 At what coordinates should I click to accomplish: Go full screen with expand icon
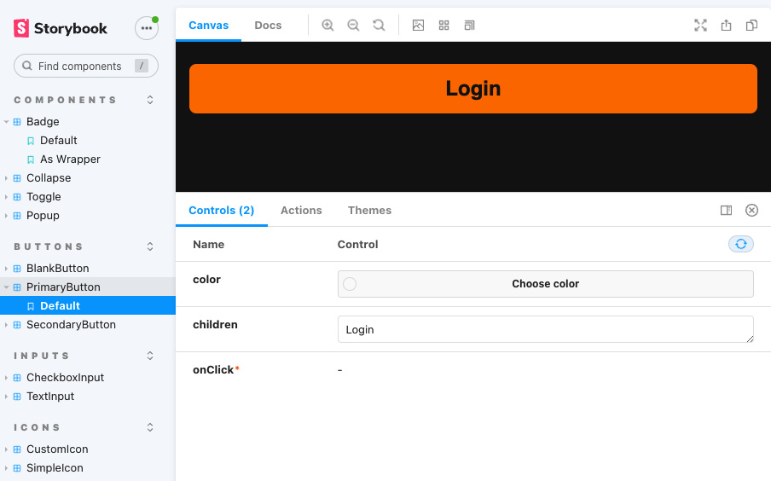(x=700, y=25)
